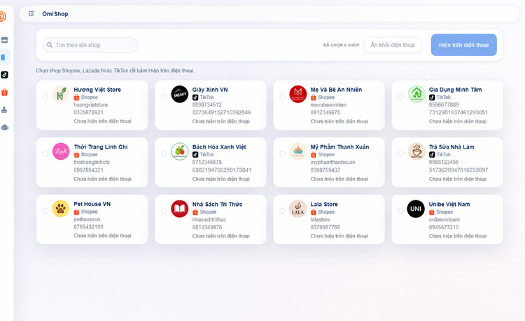Open the Shopee bag icon in left sidebar
Viewport: 525px width, 321px height.
4,92
